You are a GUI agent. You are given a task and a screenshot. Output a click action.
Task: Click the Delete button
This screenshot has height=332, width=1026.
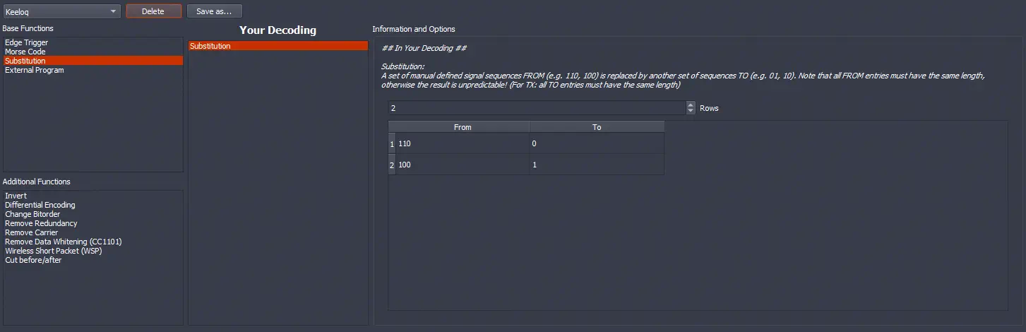click(x=153, y=11)
